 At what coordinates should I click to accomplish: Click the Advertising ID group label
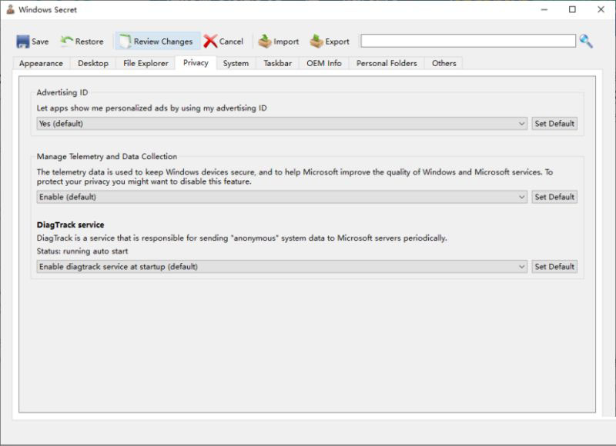click(62, 92)
